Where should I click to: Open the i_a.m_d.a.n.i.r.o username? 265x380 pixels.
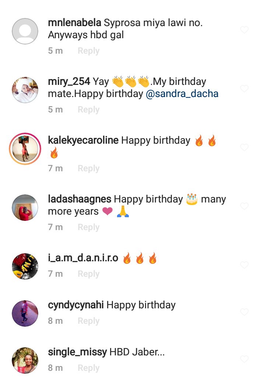83,258
